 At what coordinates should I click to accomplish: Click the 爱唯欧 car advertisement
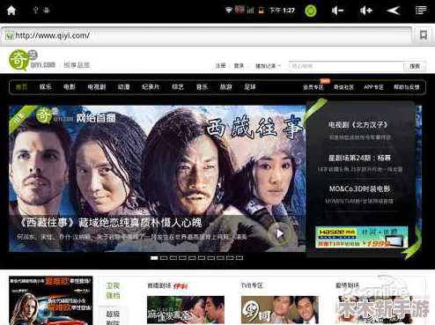(51, 300)
